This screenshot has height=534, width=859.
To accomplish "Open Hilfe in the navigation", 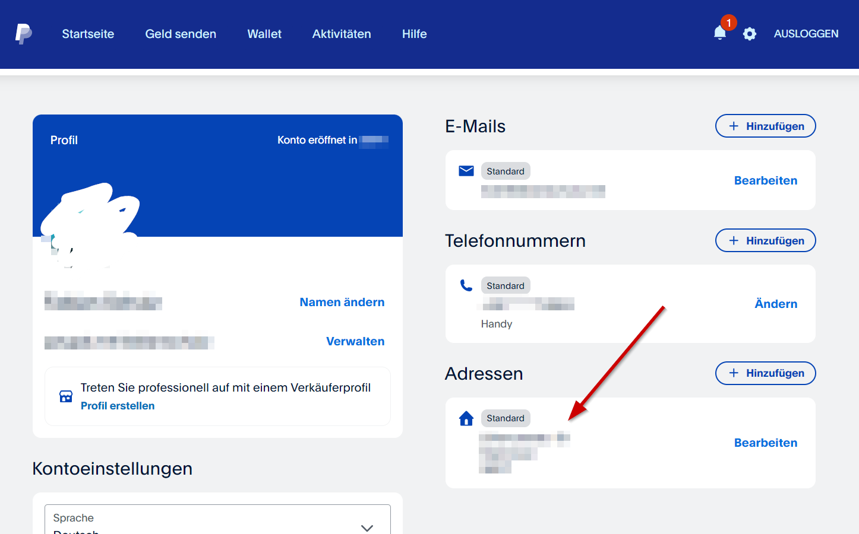I will 415,34.
